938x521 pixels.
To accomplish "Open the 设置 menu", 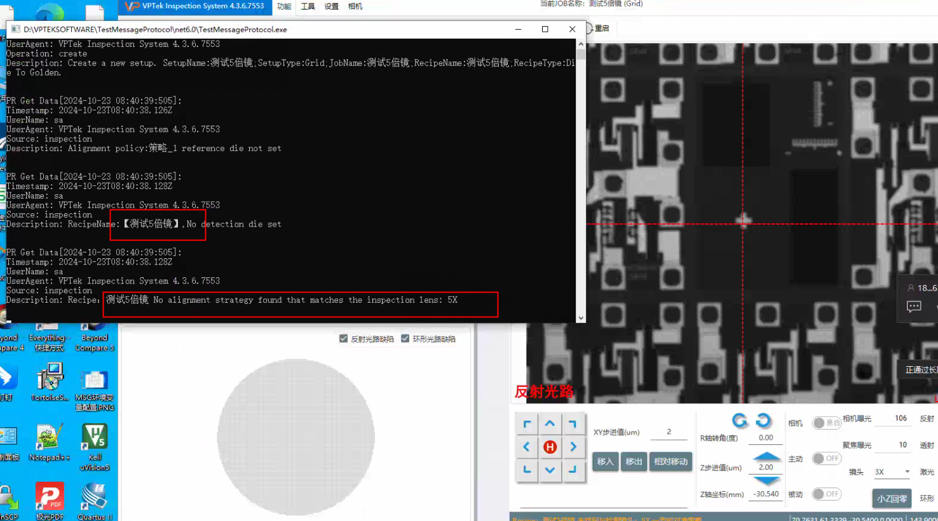I will coord(331,6).
